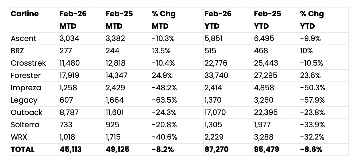Screen dimensions: 355x164
Task: Select Forester value 17,919
Action: (69, 76)
